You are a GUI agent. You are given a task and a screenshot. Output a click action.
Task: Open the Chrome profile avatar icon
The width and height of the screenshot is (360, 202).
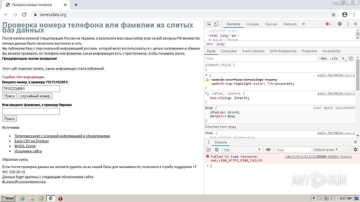(345, 15)
